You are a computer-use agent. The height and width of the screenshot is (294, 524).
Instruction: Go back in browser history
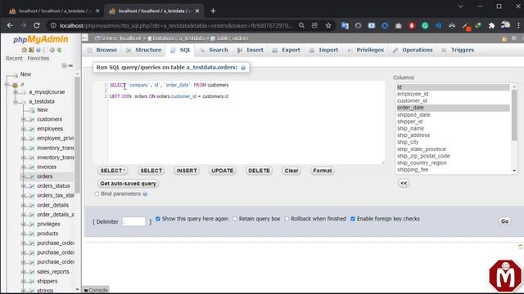(x=10, y=25)
